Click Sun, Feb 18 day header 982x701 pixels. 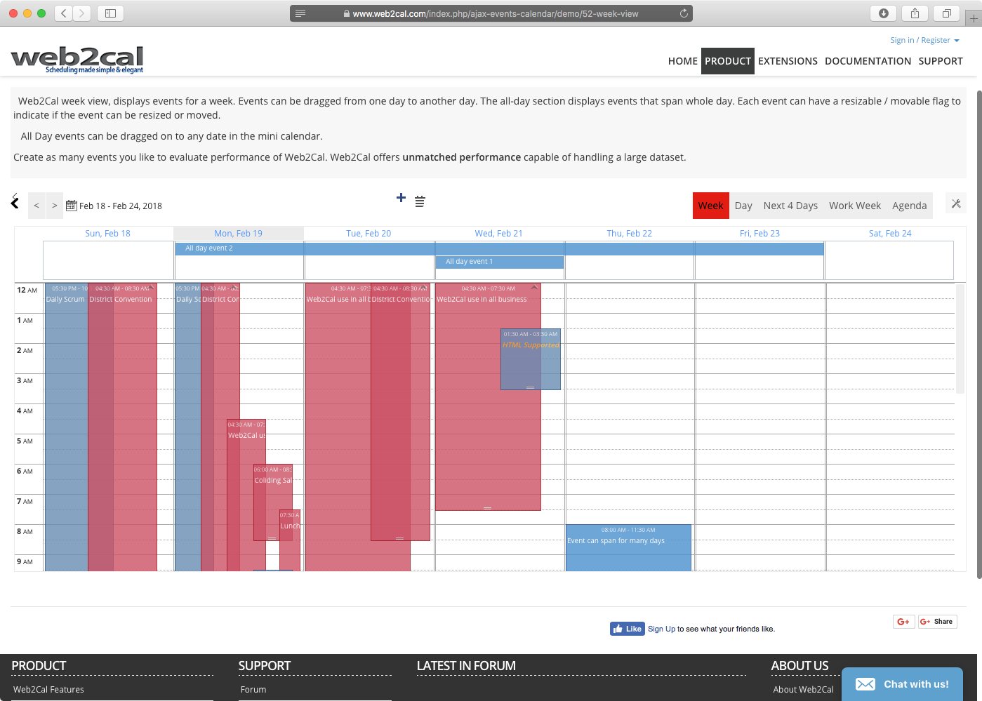point(107,234)
